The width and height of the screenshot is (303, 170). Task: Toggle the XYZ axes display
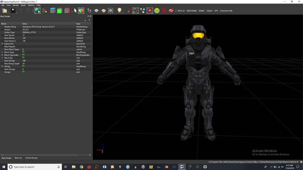(x=136, y=11)
